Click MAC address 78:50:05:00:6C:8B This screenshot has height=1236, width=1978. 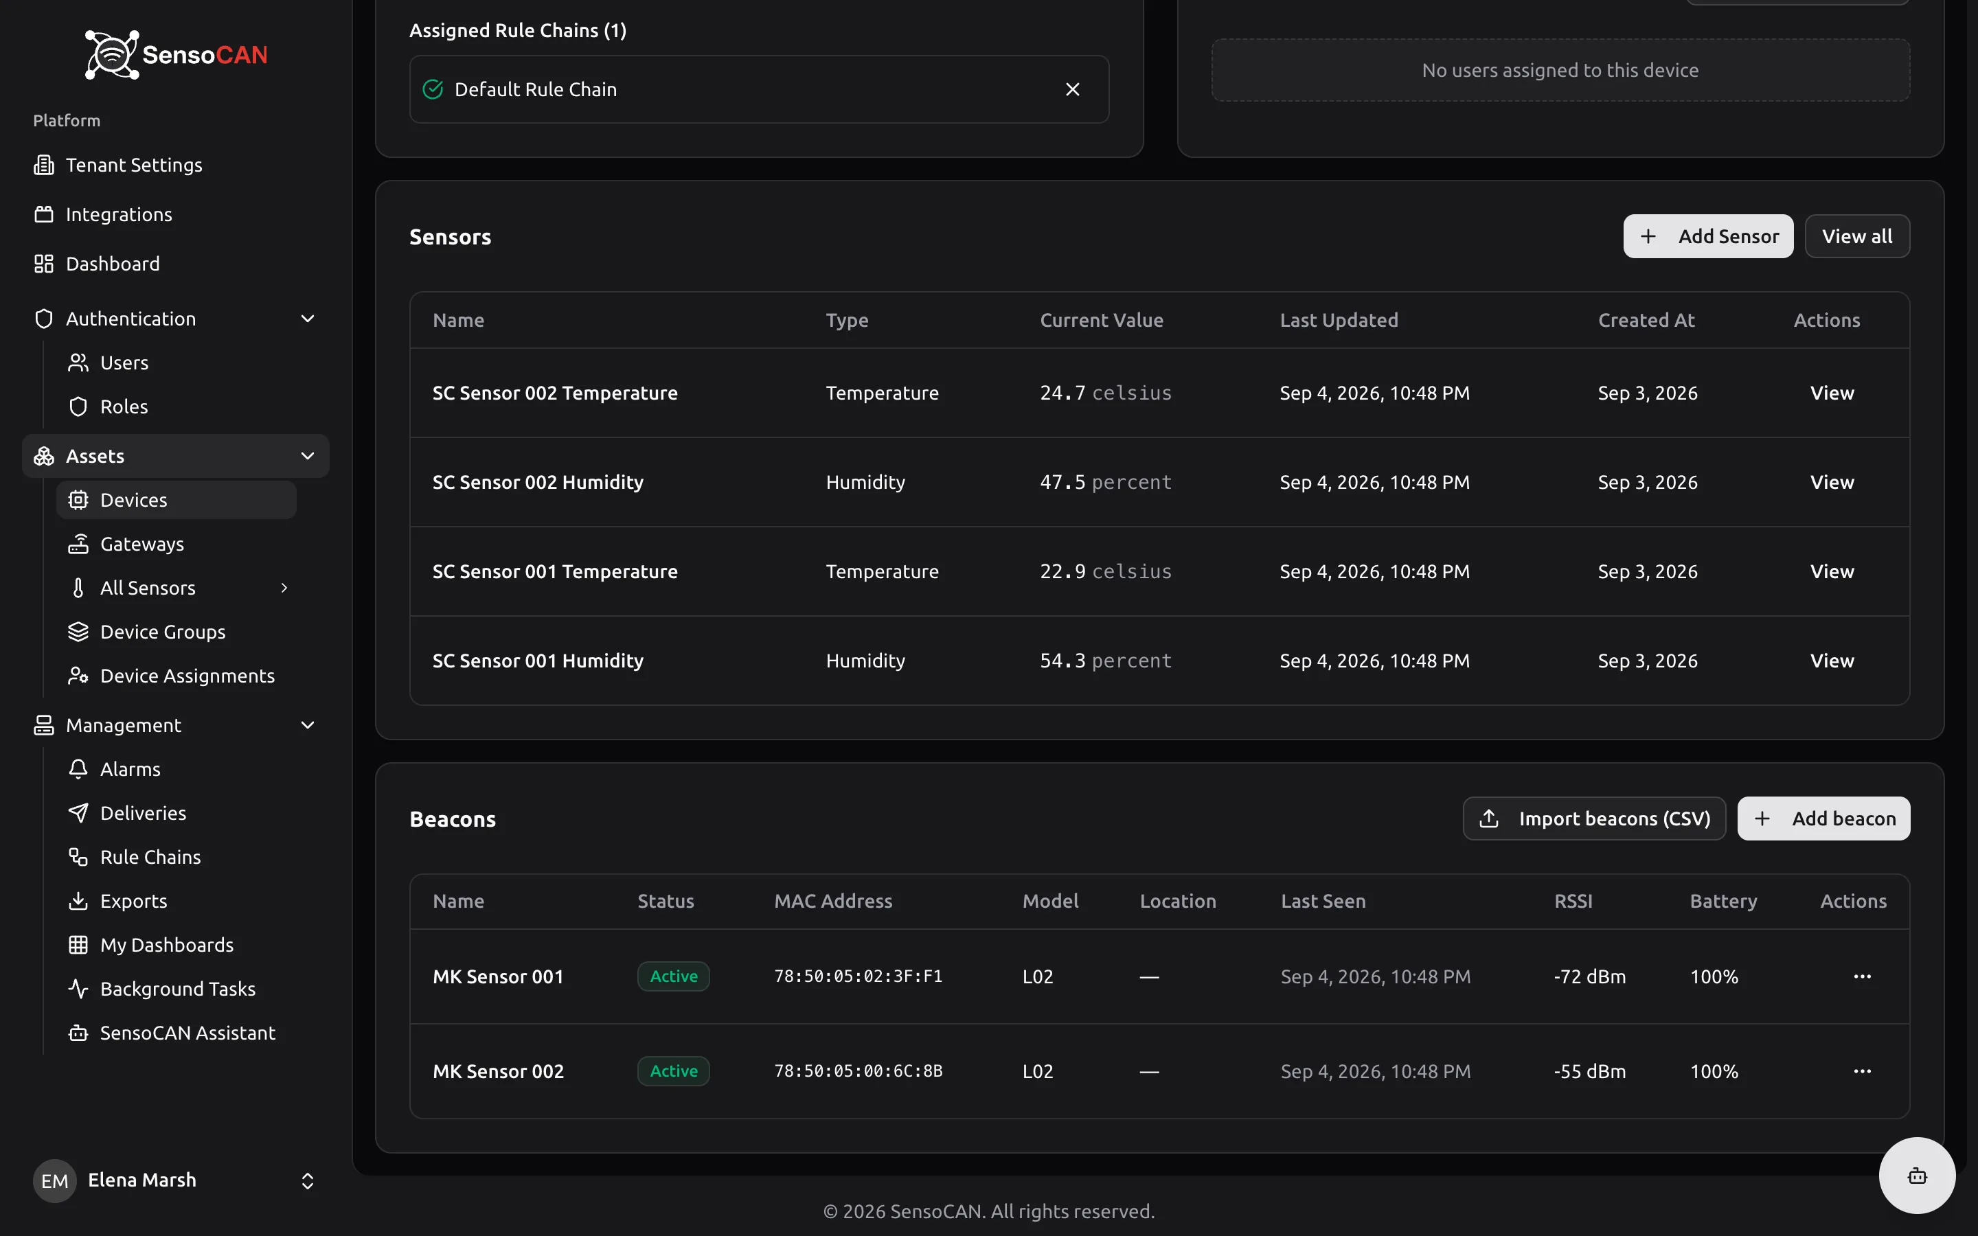859,1071
